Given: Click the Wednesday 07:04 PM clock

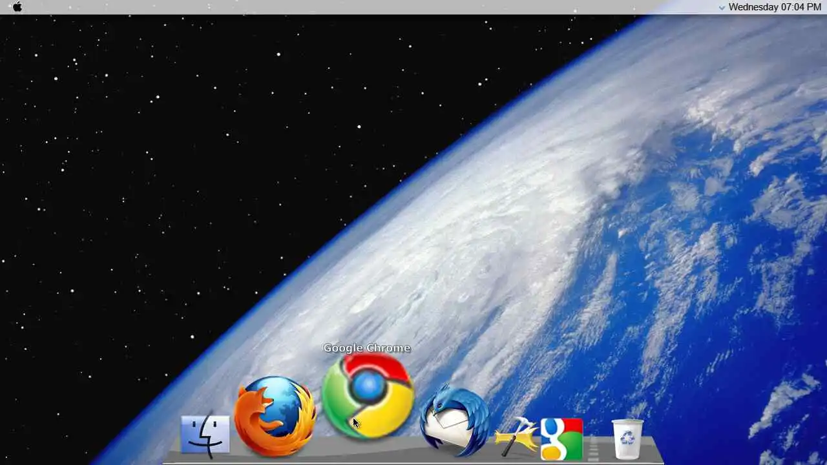Looking at the screenshot, I should tap(775, 7).
